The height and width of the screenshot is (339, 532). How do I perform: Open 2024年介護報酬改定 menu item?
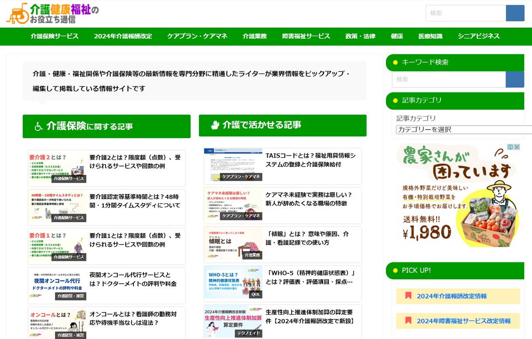click(x=123, y=36)
